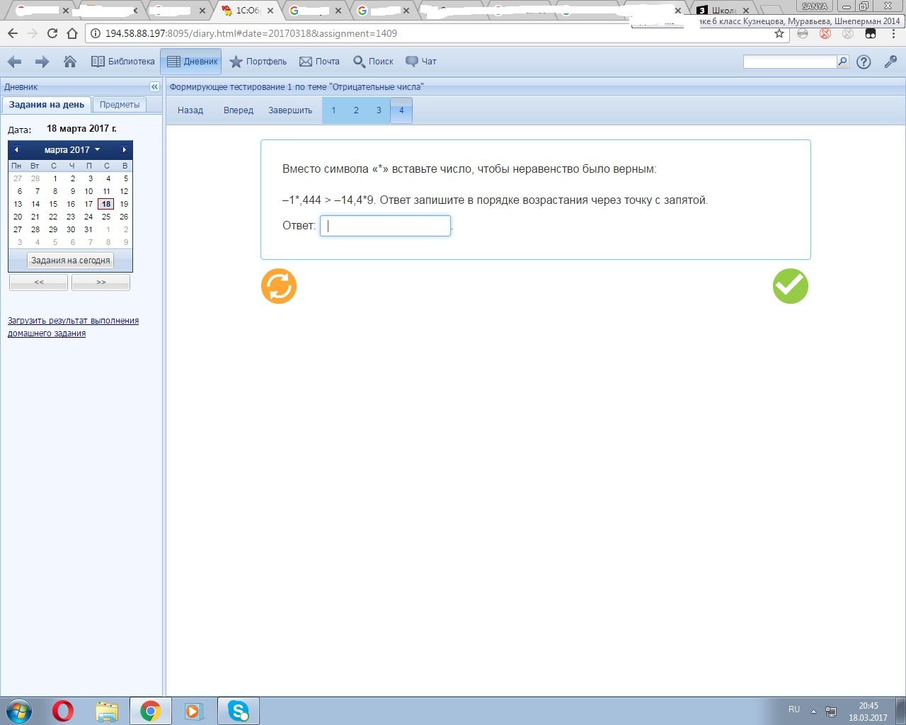
Task: Click the orange refresh question icon
Action: 279,286
